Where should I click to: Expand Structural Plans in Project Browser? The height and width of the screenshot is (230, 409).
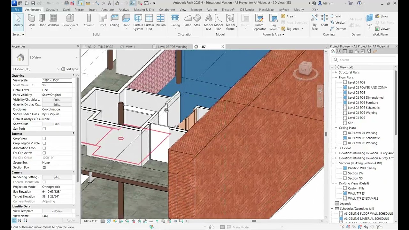click(x=336, y=73)
